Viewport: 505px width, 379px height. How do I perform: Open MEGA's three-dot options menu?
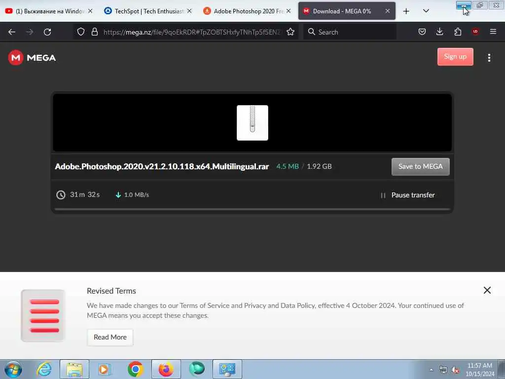(x=489, y=58)
